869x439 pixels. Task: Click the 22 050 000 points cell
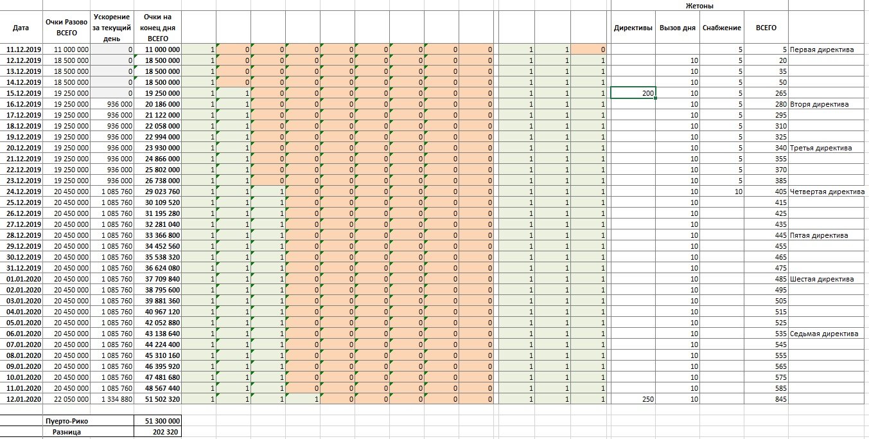click(67, 399)
